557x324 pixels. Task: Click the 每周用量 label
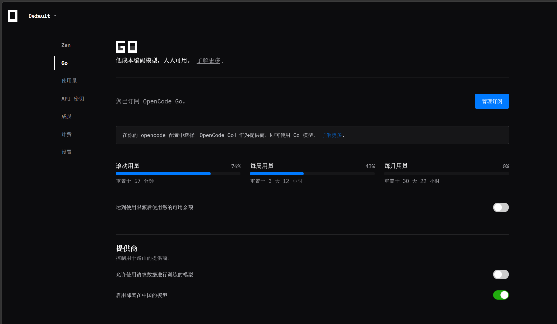pos(262,166)
